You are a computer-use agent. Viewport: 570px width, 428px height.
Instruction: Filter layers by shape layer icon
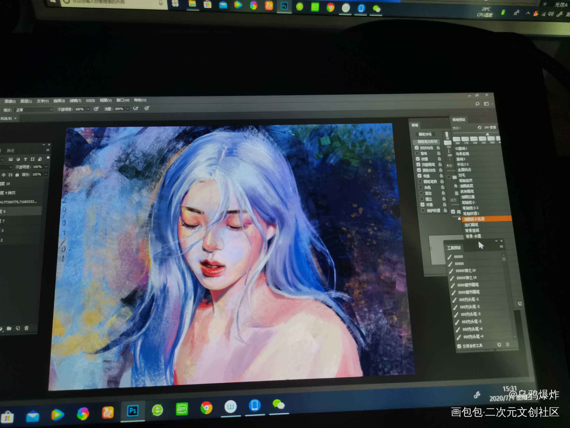click(x=32, y=159)
